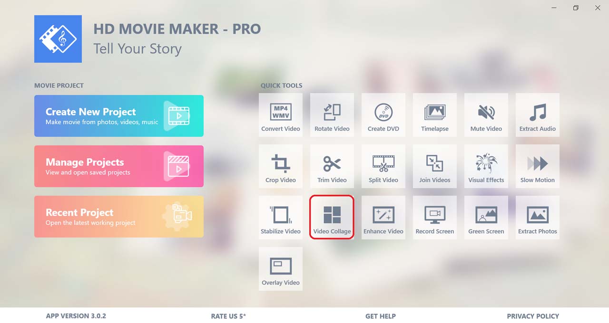
Task: Click the GET HELP link
Action: [381, 316]
